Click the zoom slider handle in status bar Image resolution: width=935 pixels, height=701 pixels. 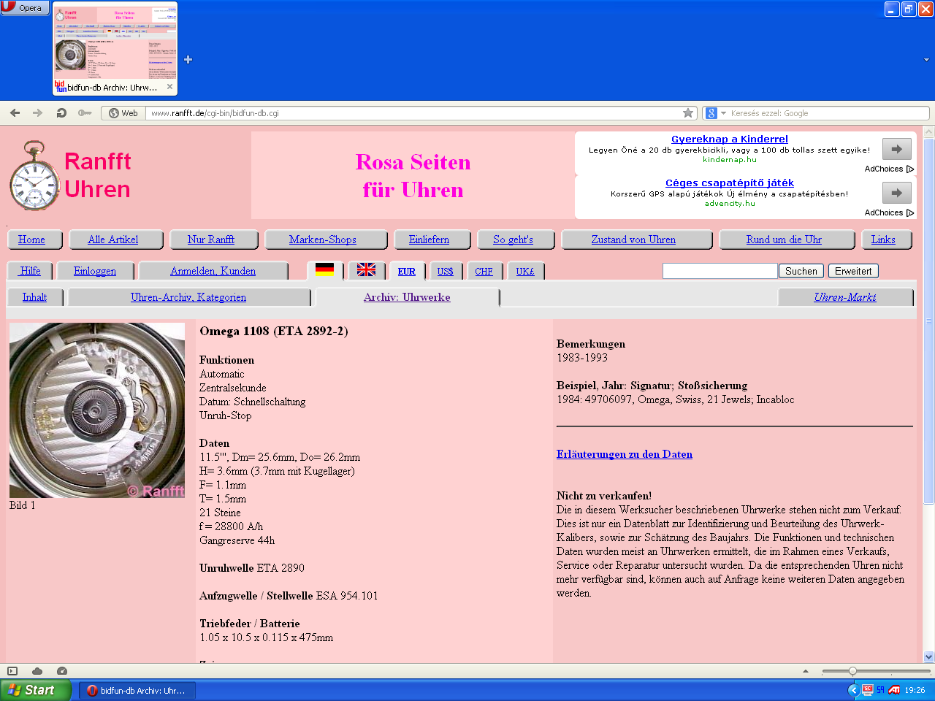pos(852,671)
